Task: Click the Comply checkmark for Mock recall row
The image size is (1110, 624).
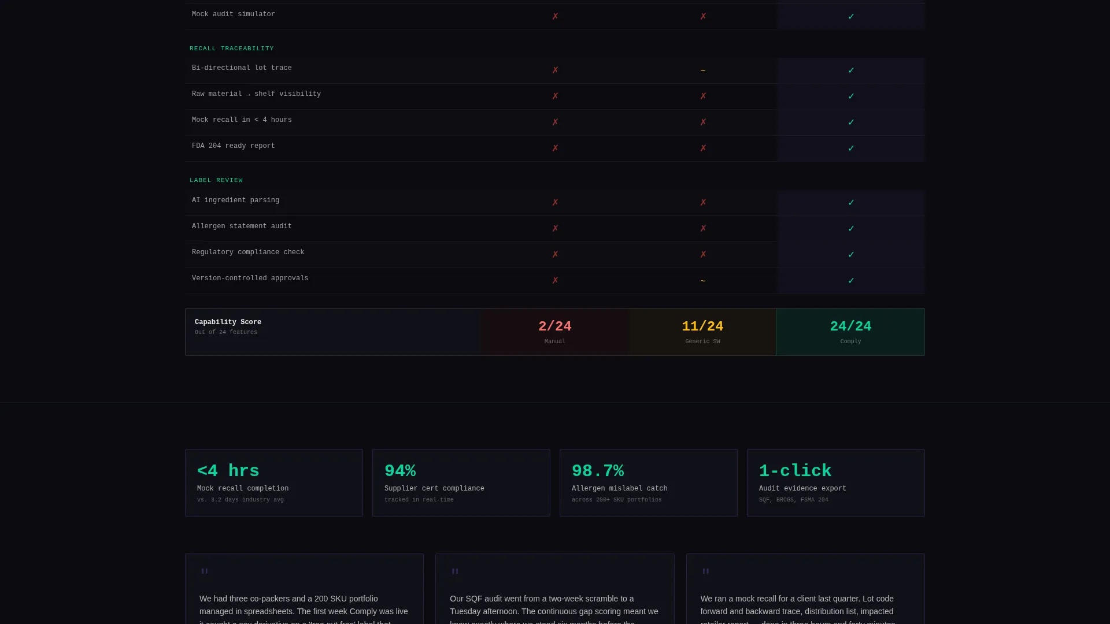Action: 851,122
